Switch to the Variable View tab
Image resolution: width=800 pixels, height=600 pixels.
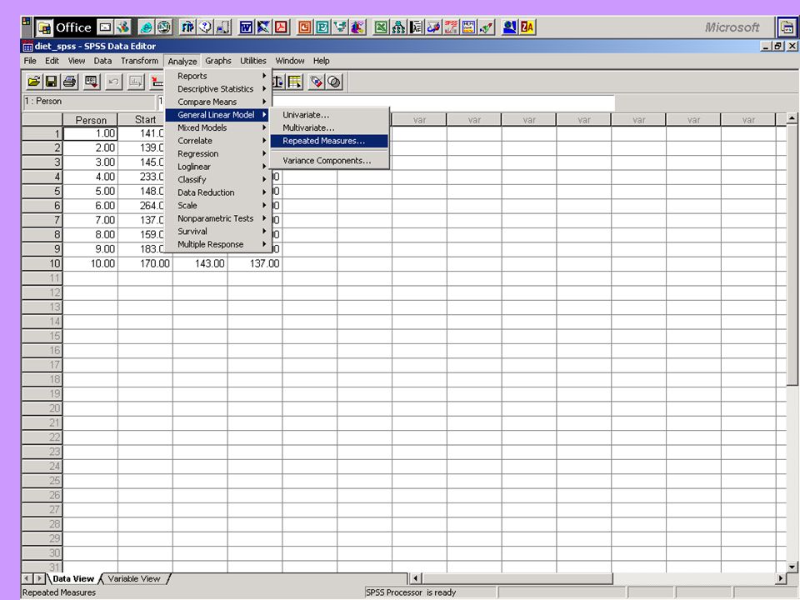coord(134,578)
